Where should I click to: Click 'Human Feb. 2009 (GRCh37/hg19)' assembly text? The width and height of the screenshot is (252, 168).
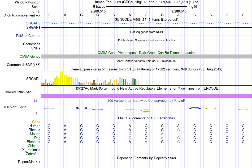tap(120, 2)
